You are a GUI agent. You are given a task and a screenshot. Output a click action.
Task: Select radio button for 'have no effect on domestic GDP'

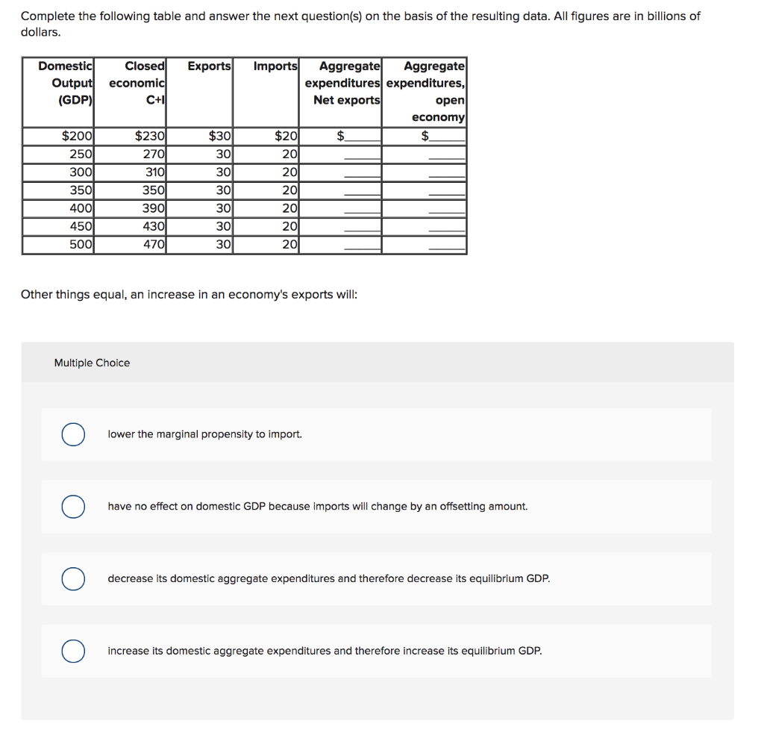point(72,507)
